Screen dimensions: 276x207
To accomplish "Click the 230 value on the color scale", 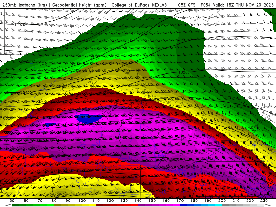I will pyautogui.click(x=264, y=201).
